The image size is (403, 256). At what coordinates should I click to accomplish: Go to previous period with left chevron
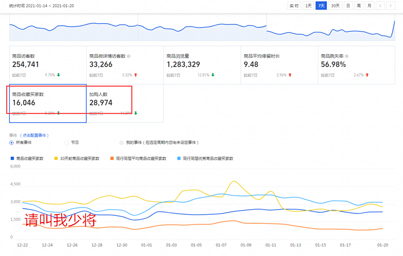click(x=380, y=6)
